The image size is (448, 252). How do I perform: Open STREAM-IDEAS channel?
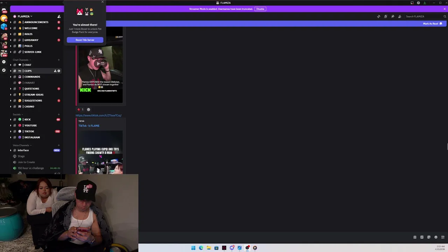[36, 94]
